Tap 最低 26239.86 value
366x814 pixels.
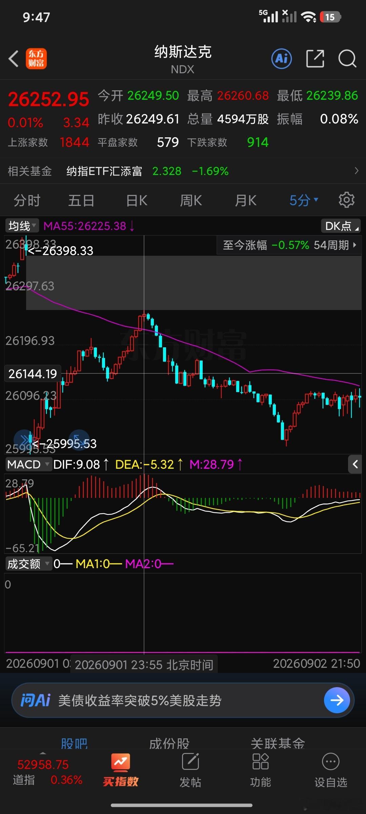point(332,96)
